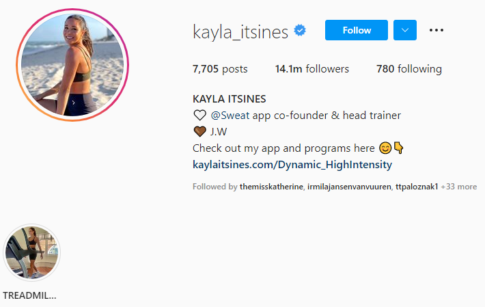Open the TREADMIL... story highlight thumbnail
Screen dimensions: 485x307
pyautogui.click(x=31, y=252)
